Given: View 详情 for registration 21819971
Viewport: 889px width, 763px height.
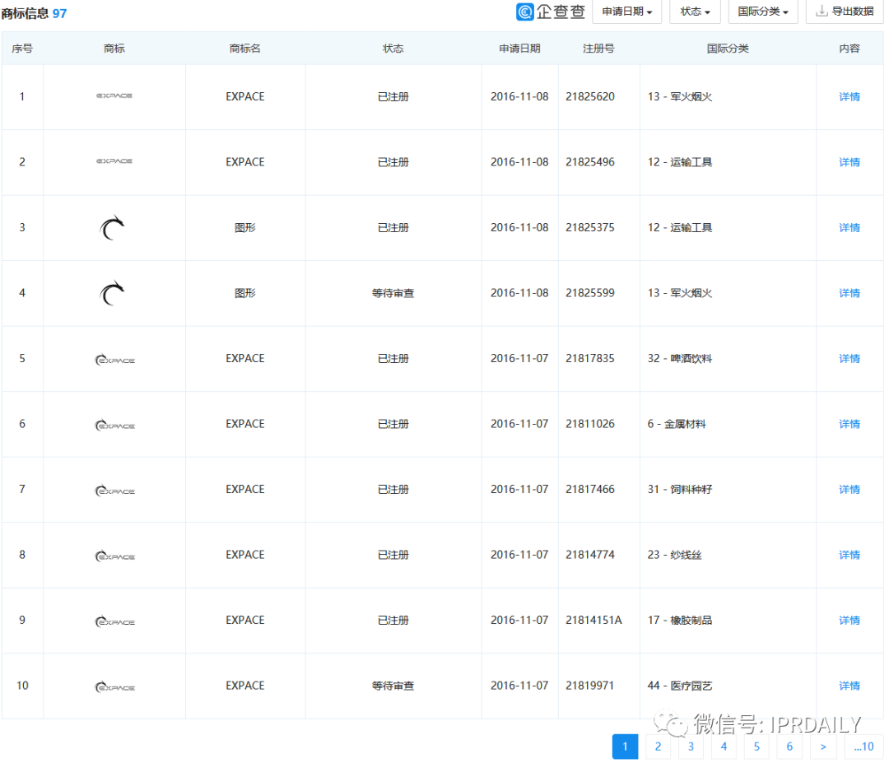Looking at the screenshot, I should pyautogui.click(x=849, y=686).
